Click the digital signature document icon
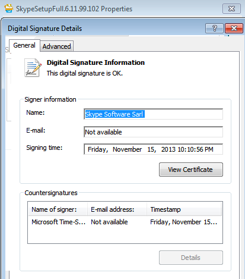The height and width of the screenshot is (279, 245). (33, 68)
